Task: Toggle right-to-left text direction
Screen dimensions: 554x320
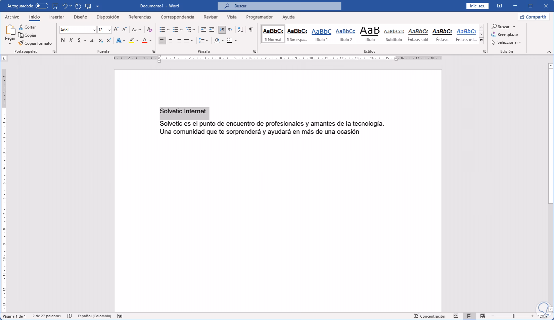Action: pos(222,30)
